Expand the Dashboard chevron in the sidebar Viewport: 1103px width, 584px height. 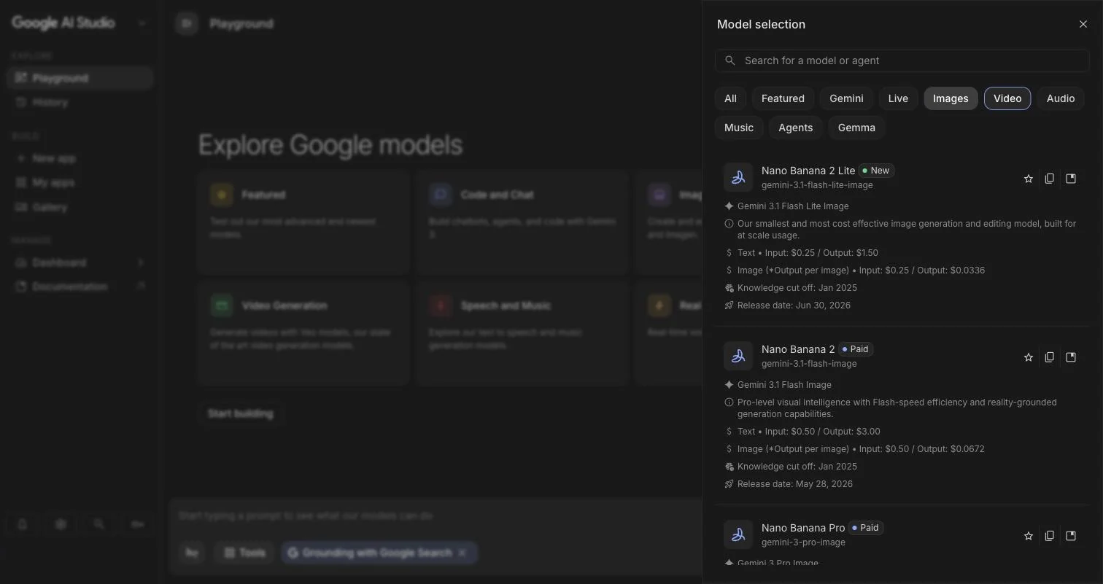click(140, 262)
